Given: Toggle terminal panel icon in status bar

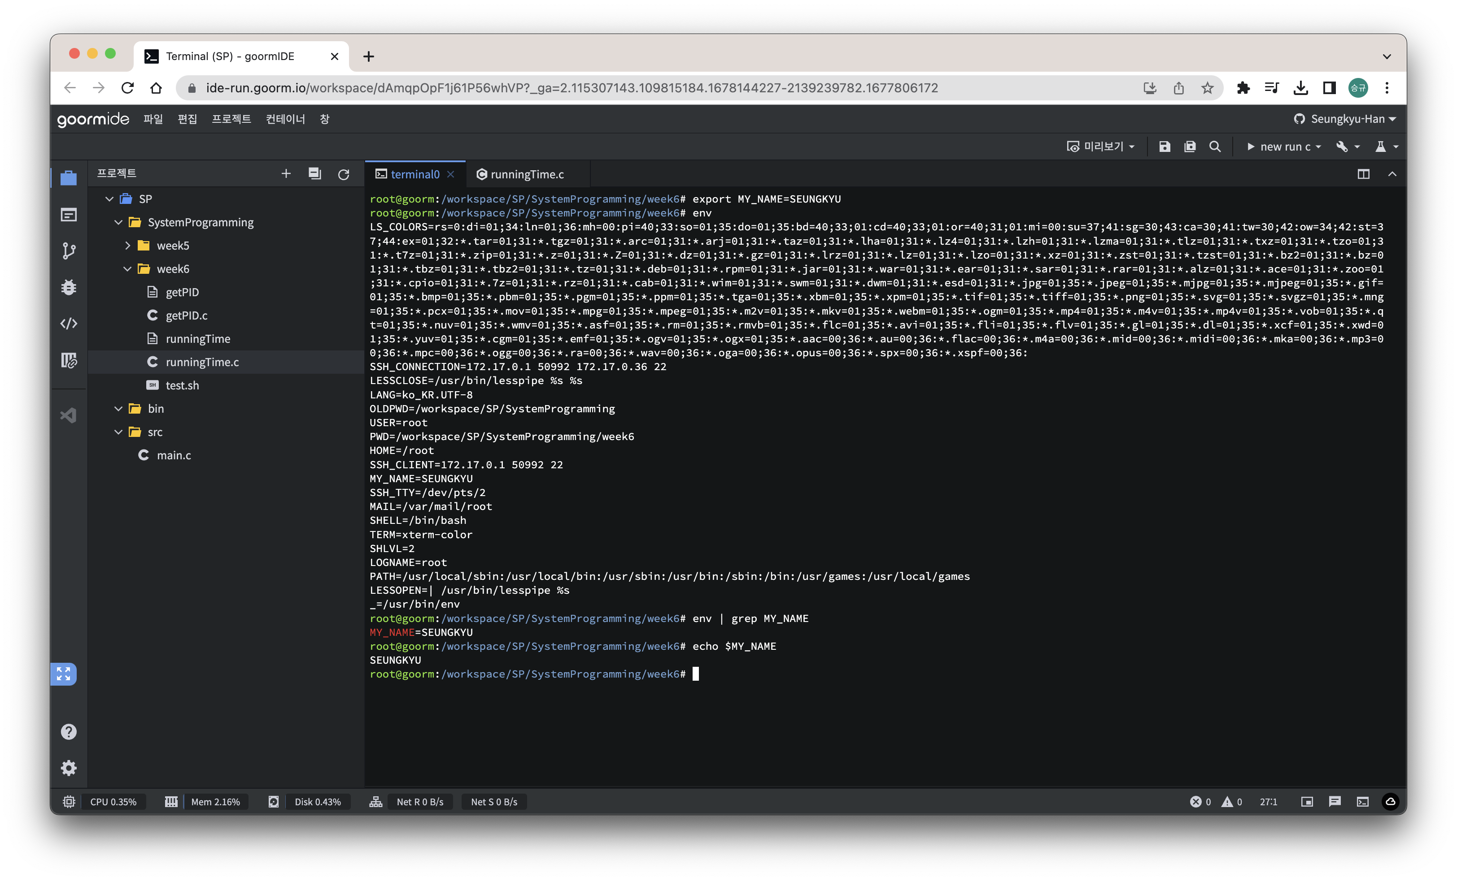Looking at the screenshot, I should 1362,802.
